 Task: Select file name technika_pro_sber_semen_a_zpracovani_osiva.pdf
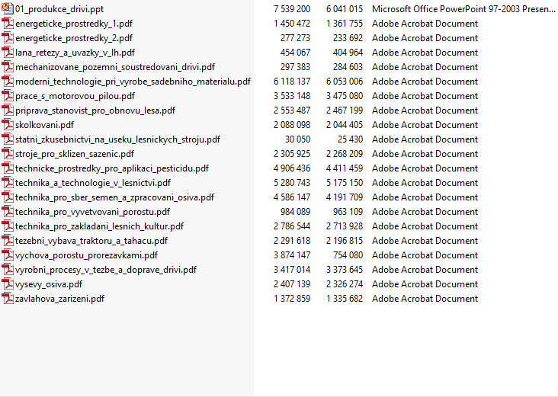[x=114, y=197]
